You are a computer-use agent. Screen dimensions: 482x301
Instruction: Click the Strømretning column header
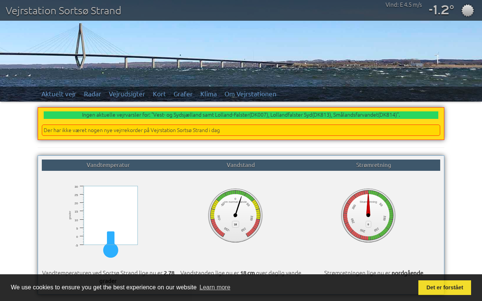tap(374, 165)
